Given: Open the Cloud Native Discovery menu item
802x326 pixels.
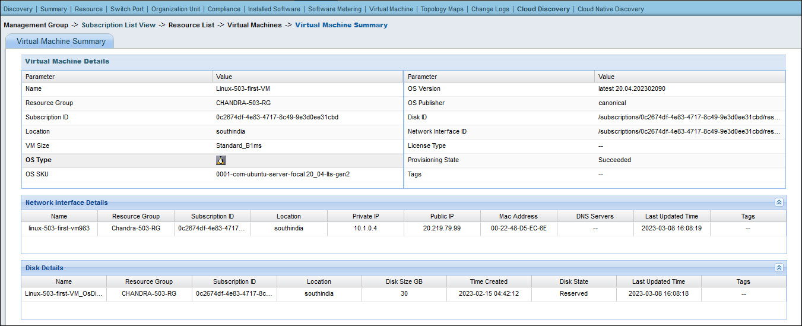Looking at the screenshot, I should click(611, 9).
